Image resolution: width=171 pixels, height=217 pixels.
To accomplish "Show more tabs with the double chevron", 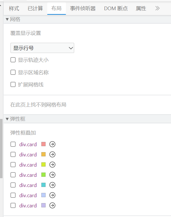I will [x=158, y=8].
